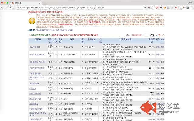Open the Chrome three-dot menu
This screenshot has width=194, height=121.
click(x=192, y=8)
